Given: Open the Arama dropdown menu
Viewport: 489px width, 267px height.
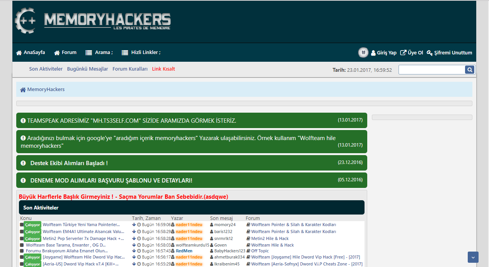Looking at the screenshot, I should (99, 52).
